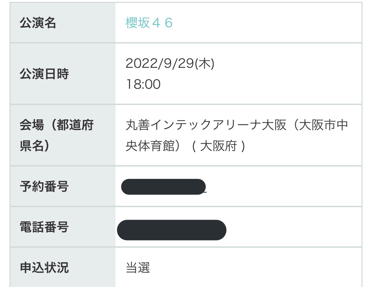Select the date text 2022/9/29(木)
The image size is (372, 287).
point(170,63)
